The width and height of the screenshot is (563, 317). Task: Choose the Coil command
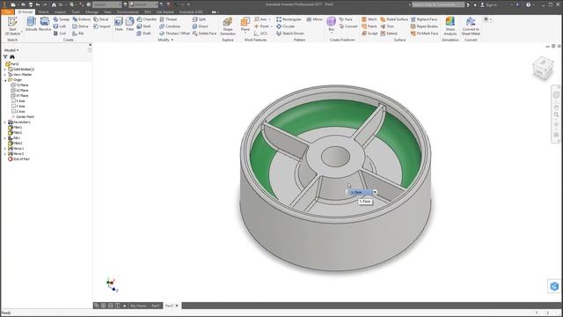pos(60,33)
